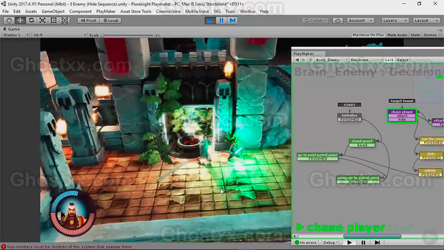Toggle Mute Audio in Game view

[397, 35]
